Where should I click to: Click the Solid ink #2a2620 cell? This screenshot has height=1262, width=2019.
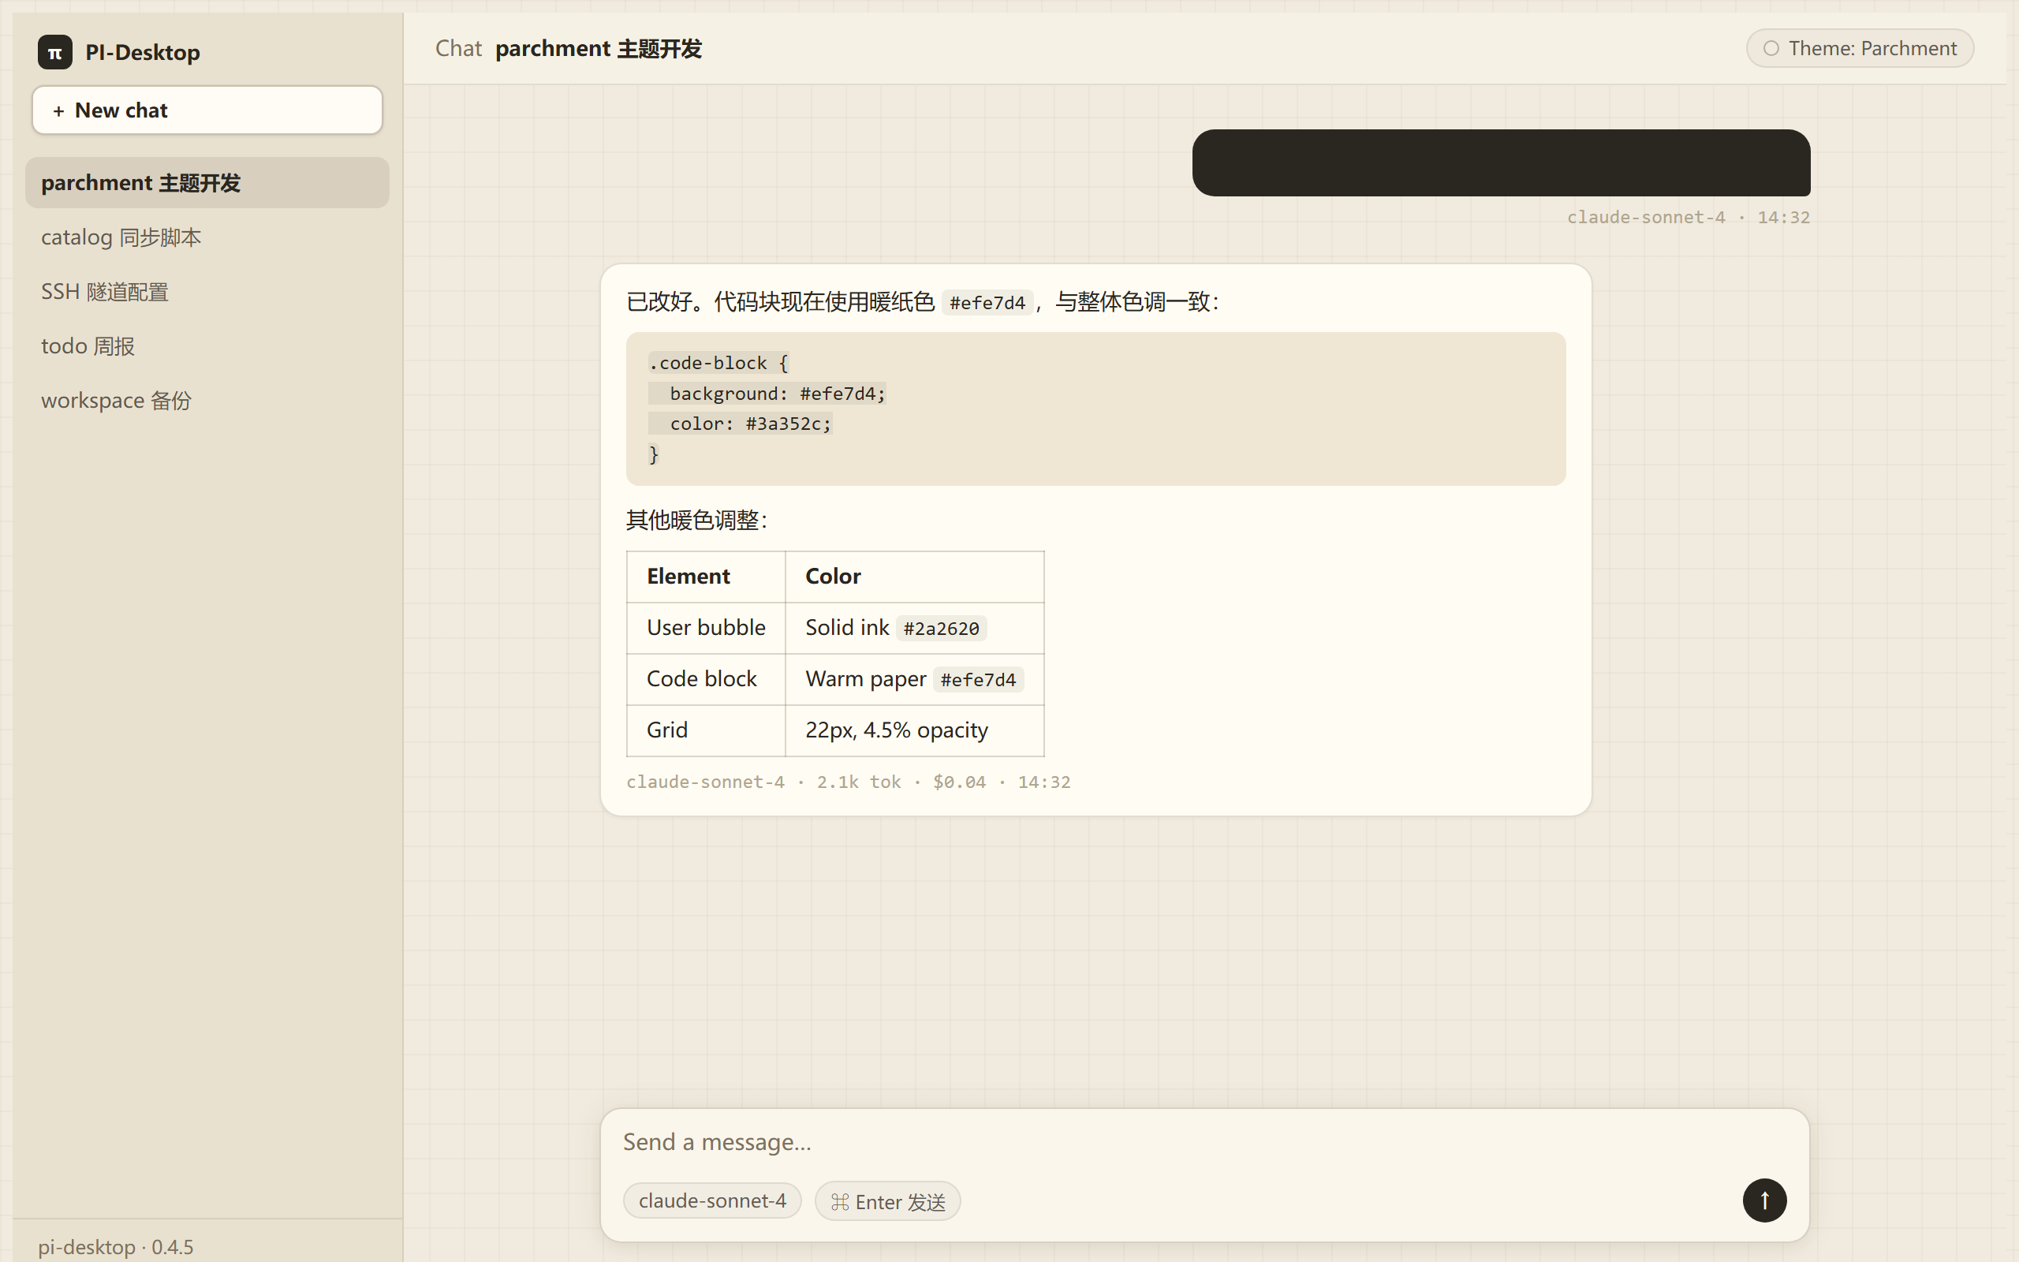(914, 628)
